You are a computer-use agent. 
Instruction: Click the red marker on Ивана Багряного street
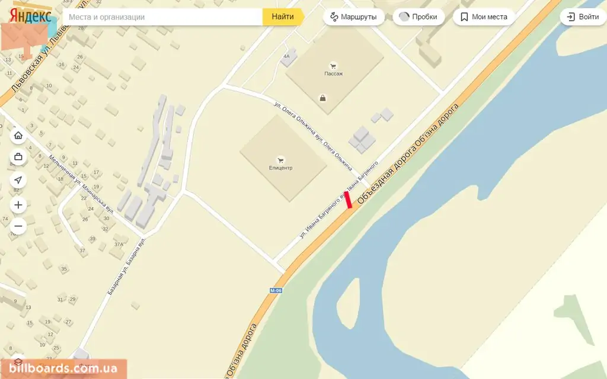click(x=348, y=200)
